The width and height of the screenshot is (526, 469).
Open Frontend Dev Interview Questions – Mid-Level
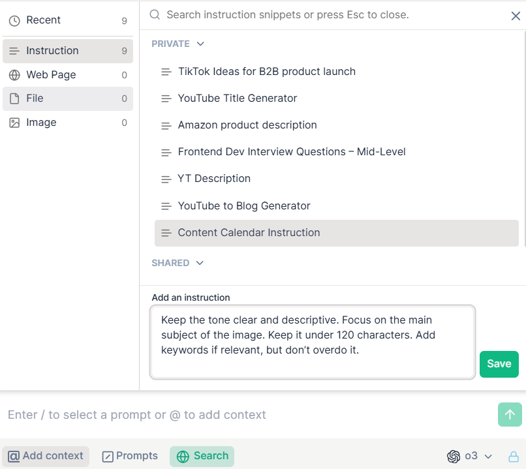(x=337, y=152)
